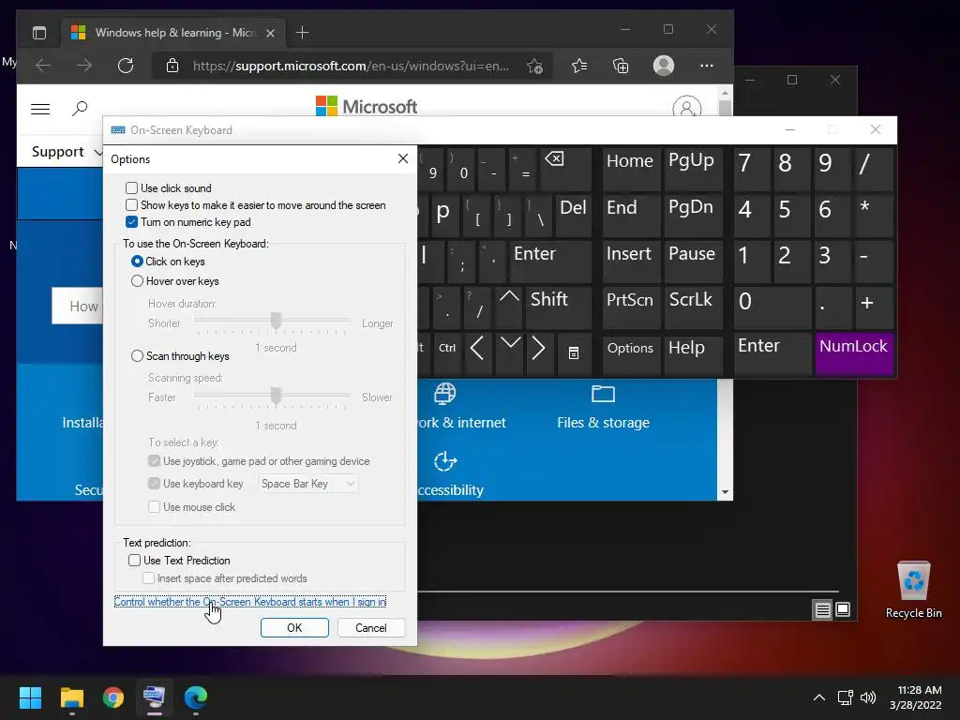The width and height of the screenshot is (960, 720).
Task: Click the Del key on the On-Screen Keyboard
Action: [x=574, y=214]
